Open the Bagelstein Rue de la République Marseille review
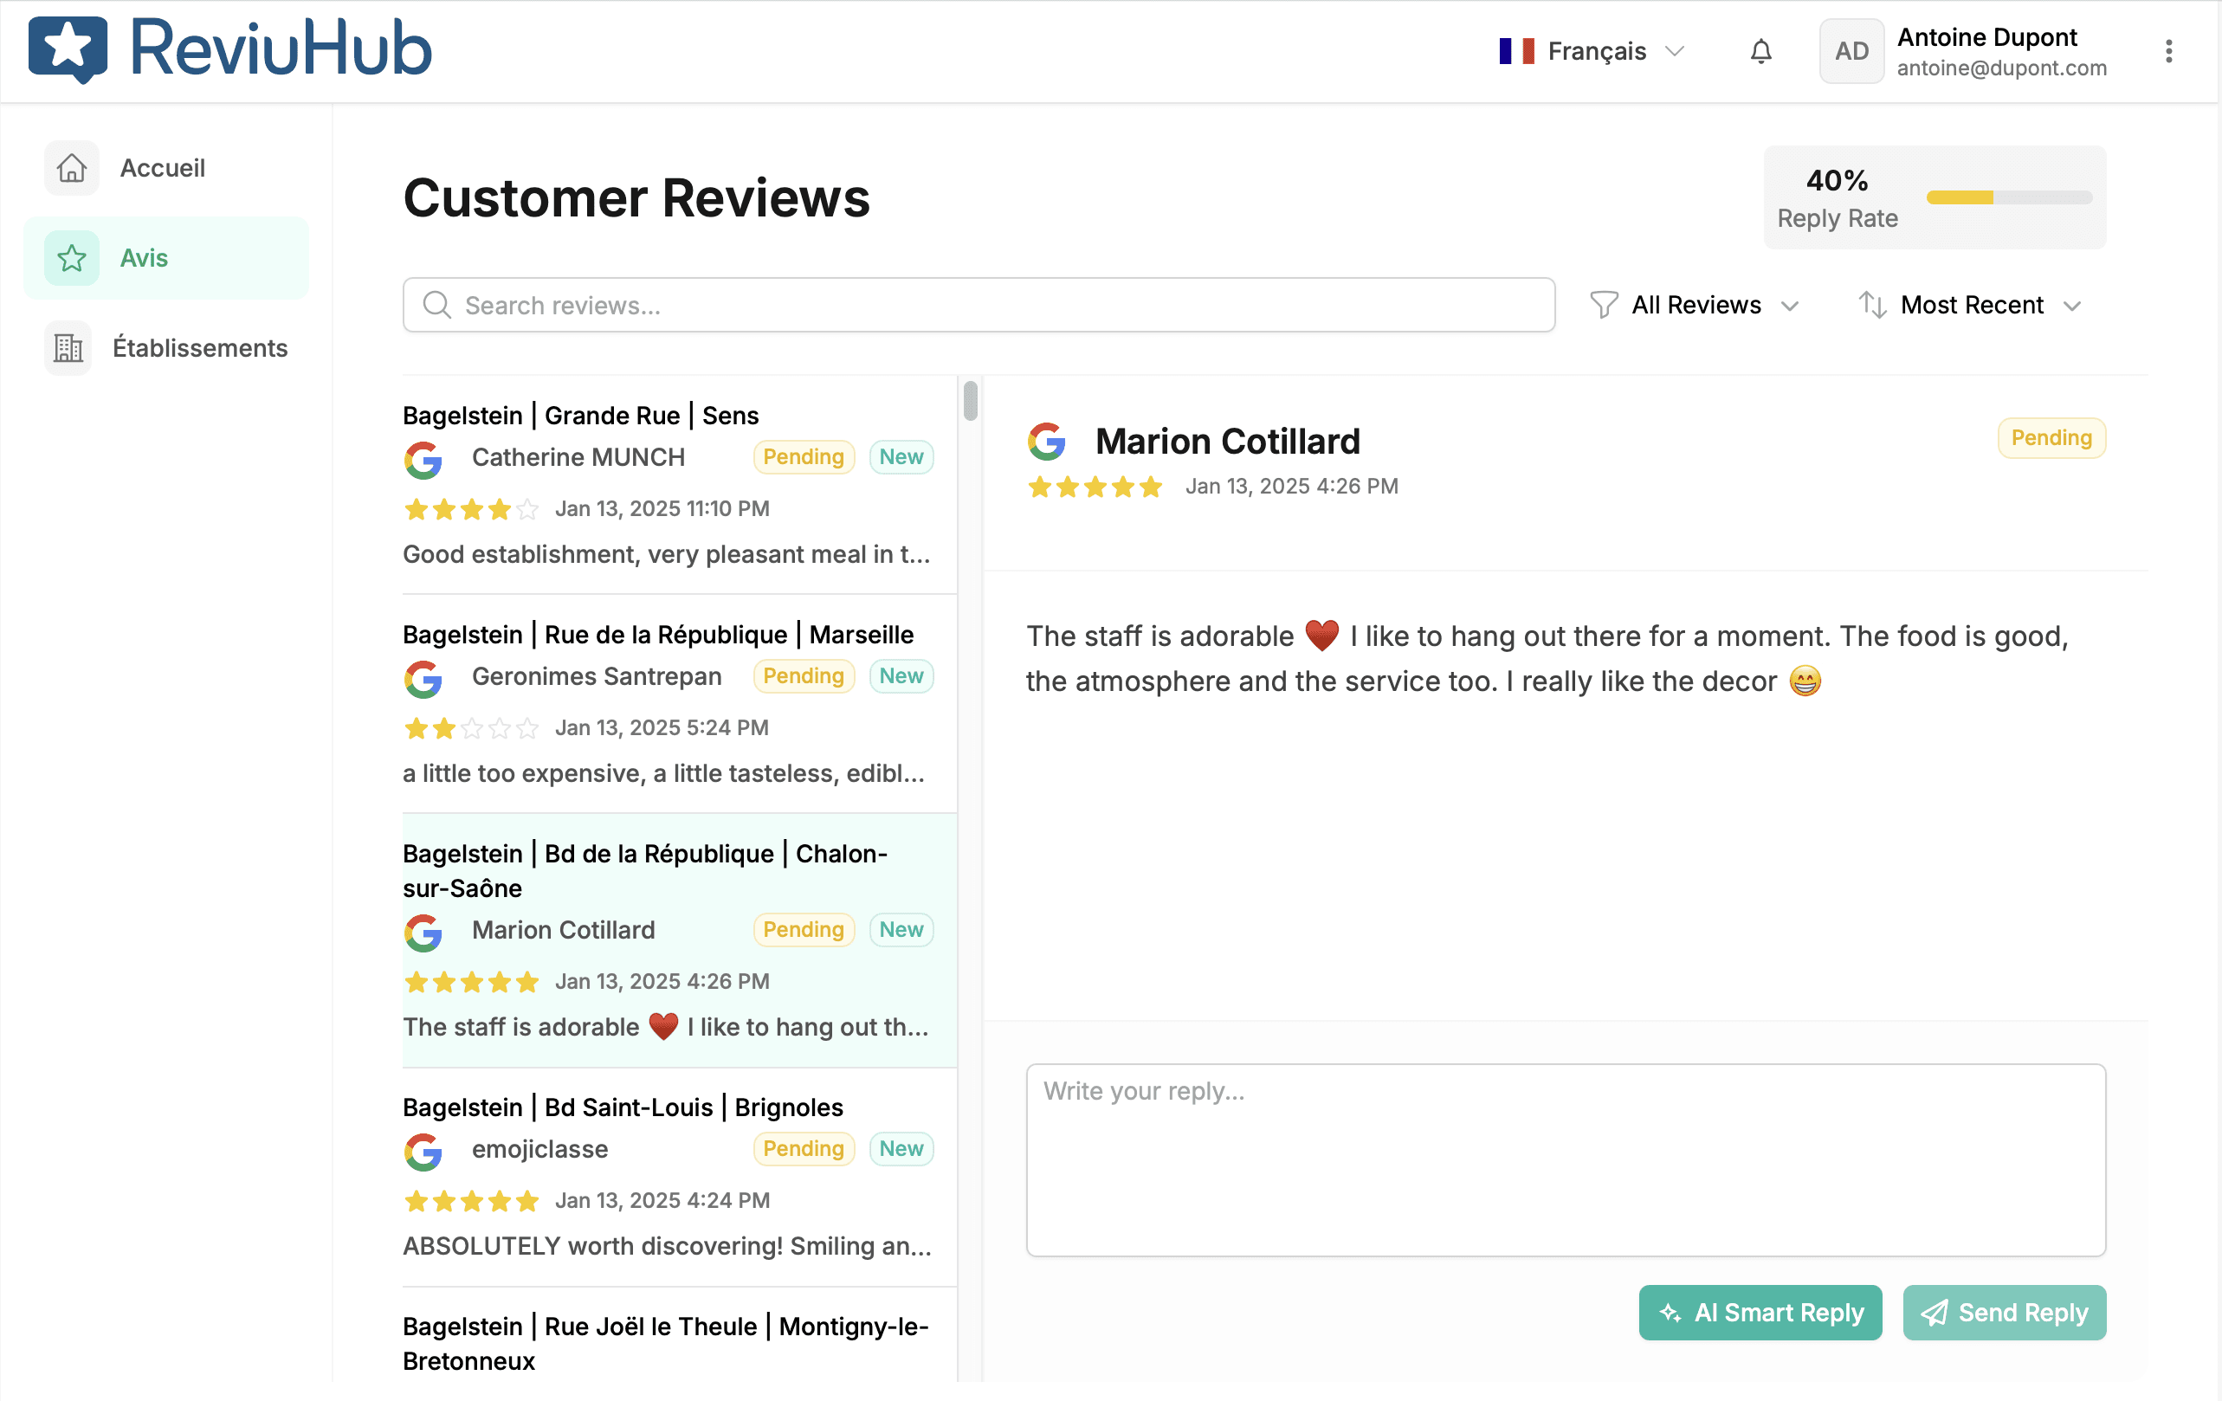Image resolution: width=2222 pixels, height=1401 pixels. 679,703
